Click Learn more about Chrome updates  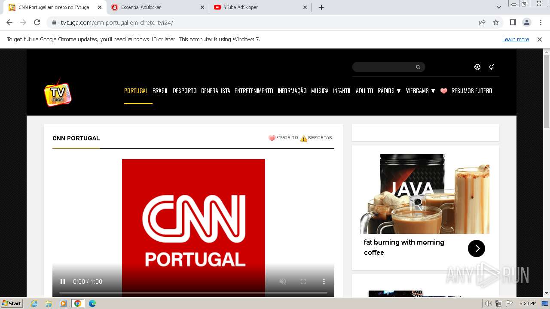(x=516, y=39)
